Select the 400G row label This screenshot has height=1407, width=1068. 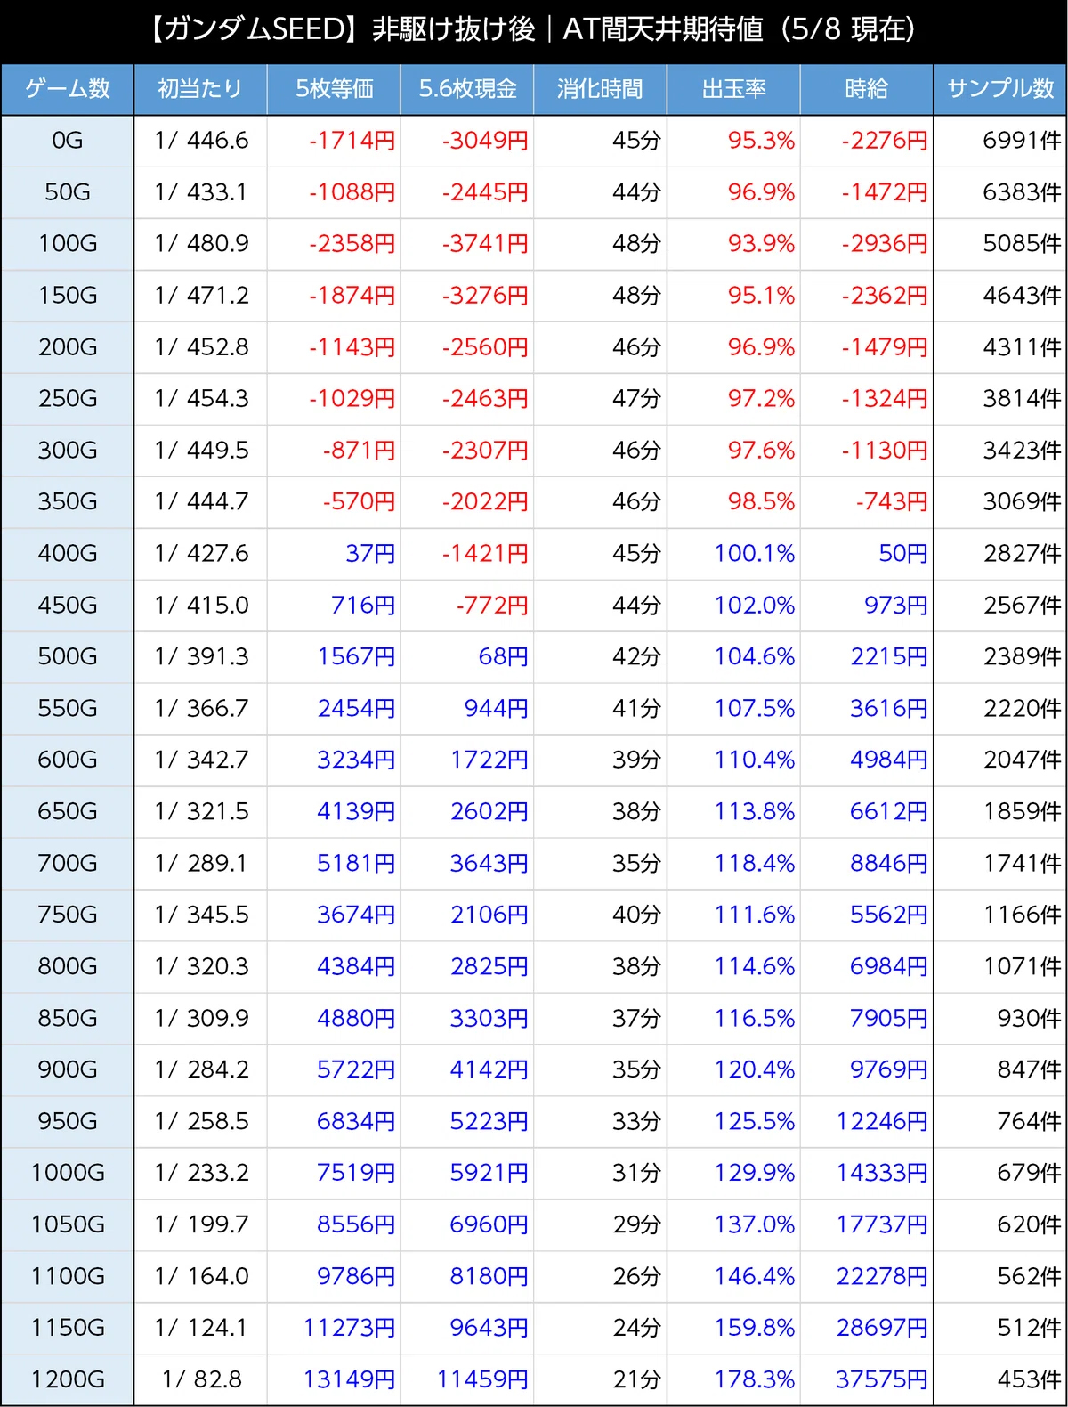coord(68,554)
